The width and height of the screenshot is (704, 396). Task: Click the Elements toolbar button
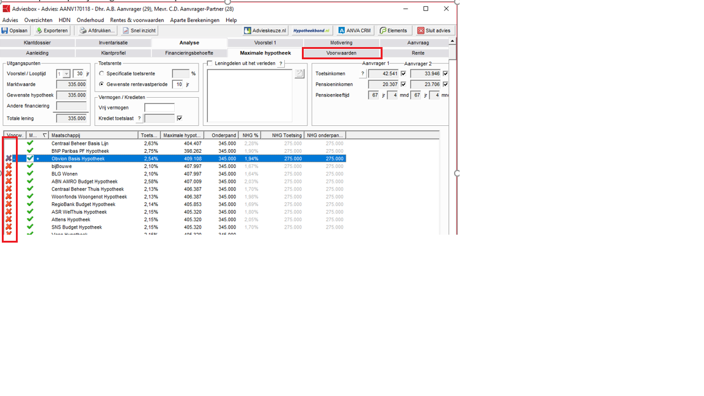[394, 31]
